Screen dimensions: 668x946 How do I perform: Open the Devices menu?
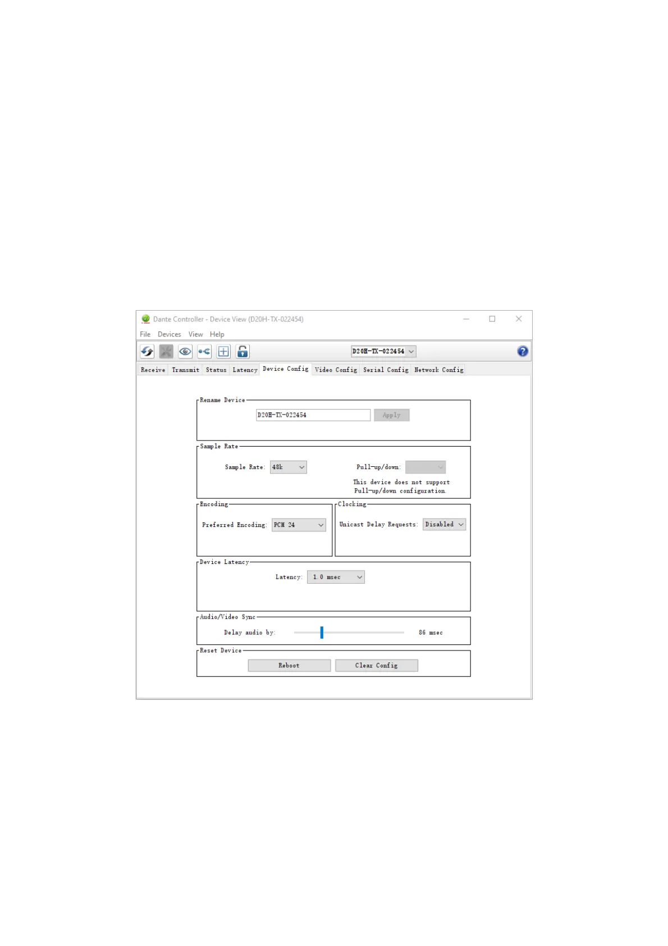(x=170, y=334)
